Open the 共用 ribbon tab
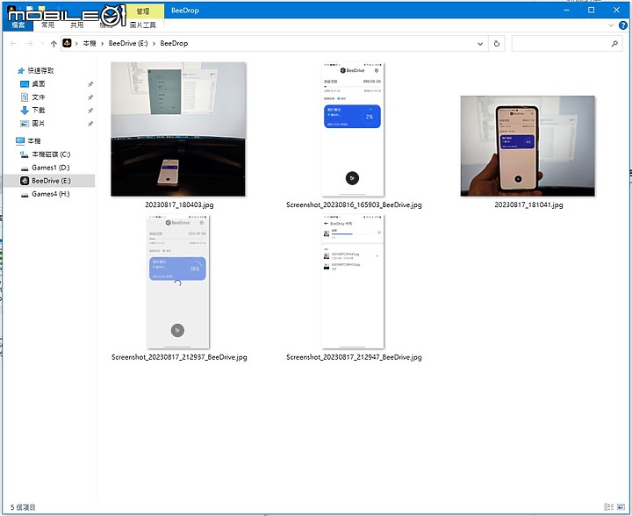Image resolution: width=632 pixels, height=516 pixels. coord(76,25)
